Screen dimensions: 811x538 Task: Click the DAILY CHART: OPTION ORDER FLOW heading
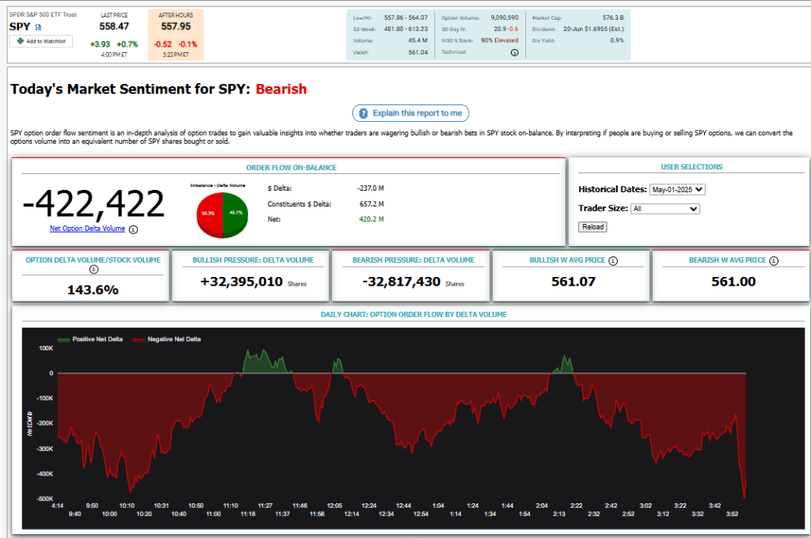(413, 314)
